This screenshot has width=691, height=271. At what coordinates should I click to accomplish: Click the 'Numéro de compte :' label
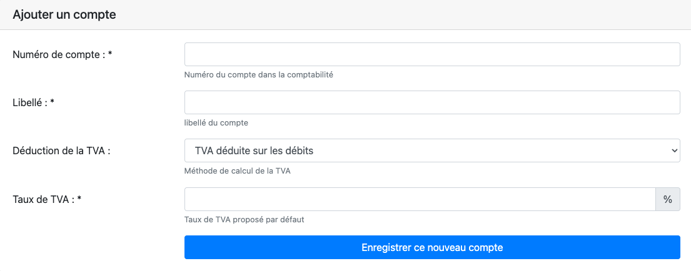pyautogui.click(x=59, y=54)
